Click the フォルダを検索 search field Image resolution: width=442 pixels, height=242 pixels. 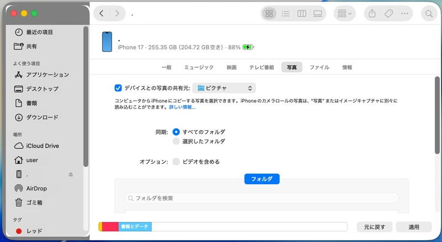click(x=261, y=198)
